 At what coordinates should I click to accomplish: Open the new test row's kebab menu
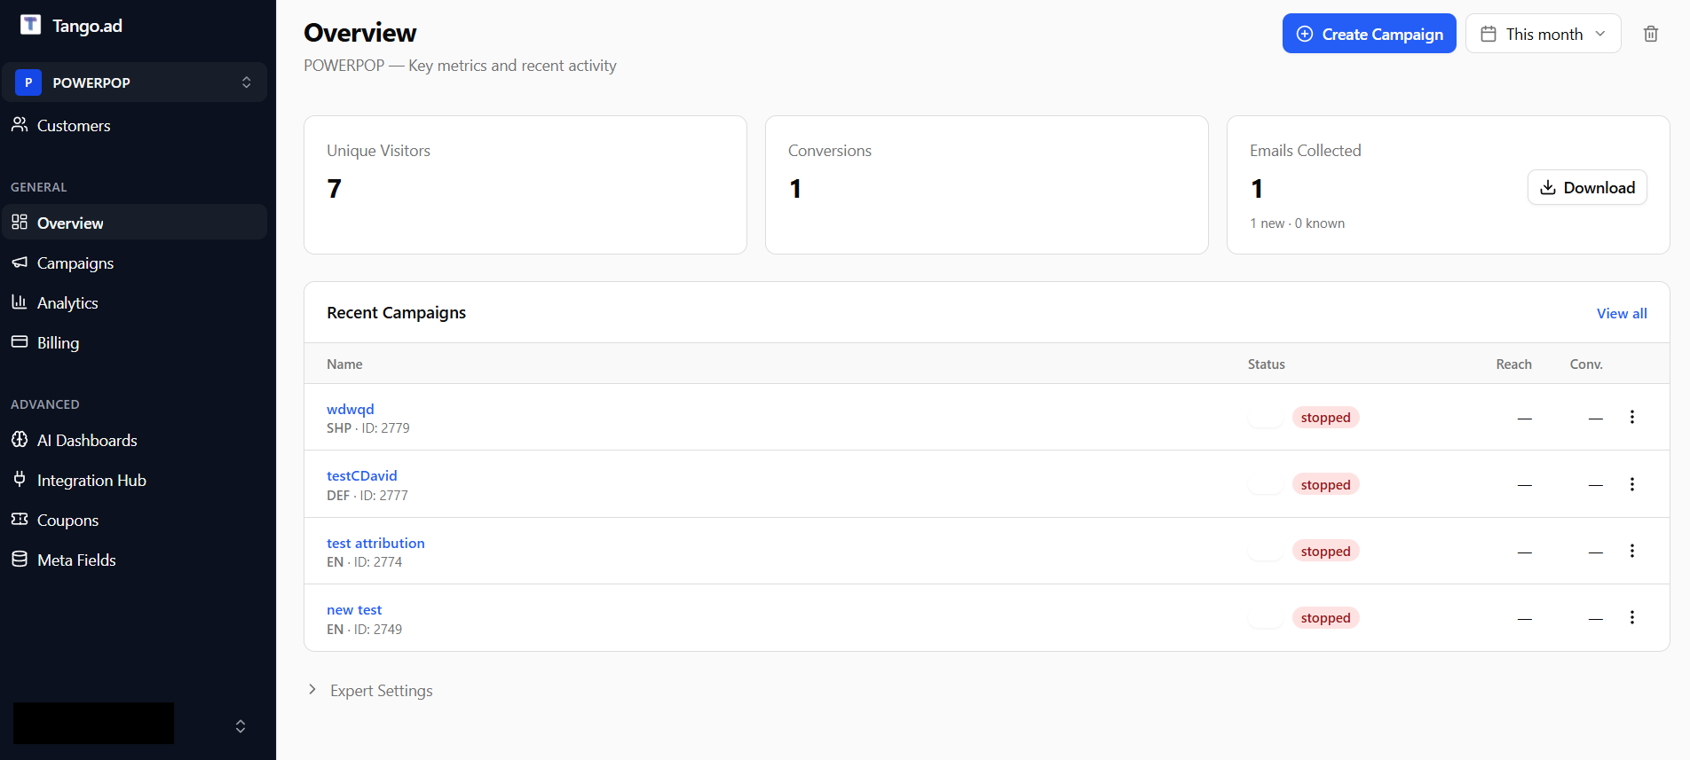click(1631, 617)
